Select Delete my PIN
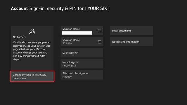 click(82, 53)
